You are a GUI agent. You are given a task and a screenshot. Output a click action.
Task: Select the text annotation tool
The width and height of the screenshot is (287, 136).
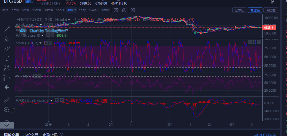click(7, 58)
